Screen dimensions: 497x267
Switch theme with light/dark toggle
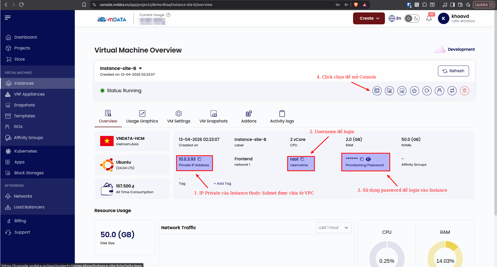point(412,18)
